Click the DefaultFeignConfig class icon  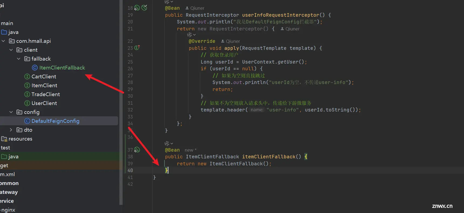click(27, 121)
